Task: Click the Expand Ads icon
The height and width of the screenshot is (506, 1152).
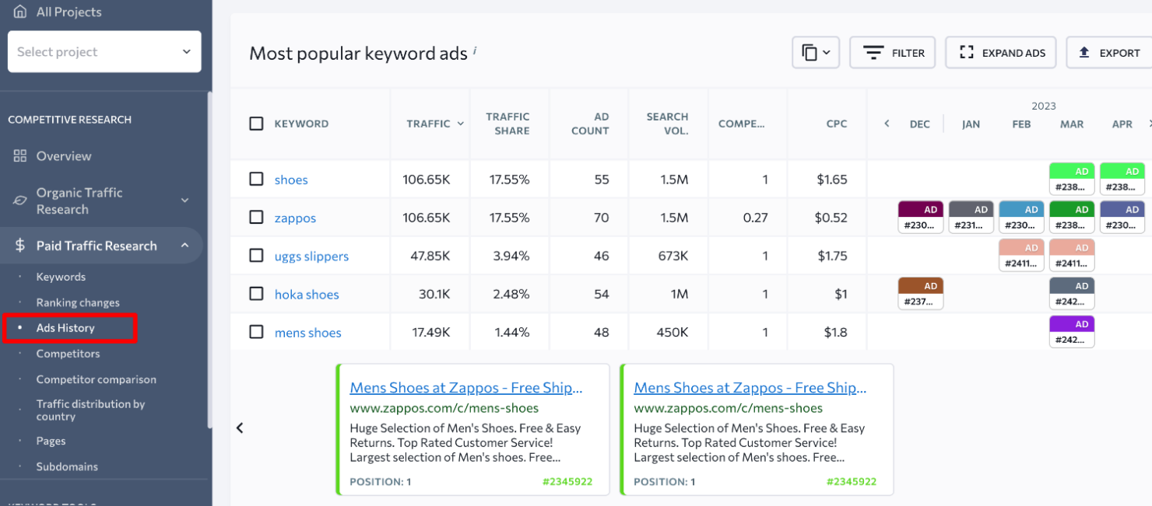Action: tap(967, 52)
